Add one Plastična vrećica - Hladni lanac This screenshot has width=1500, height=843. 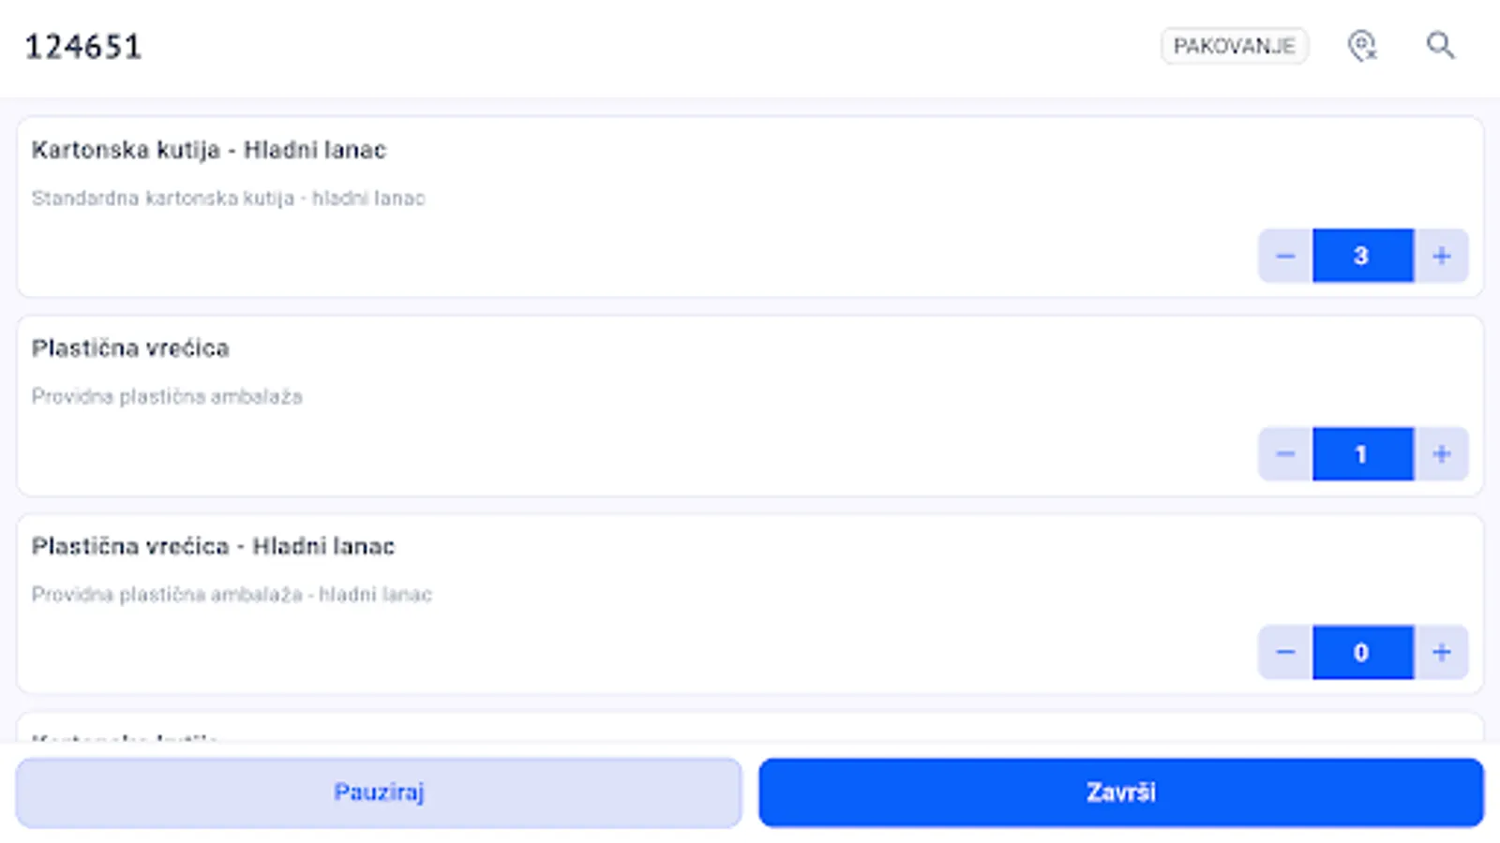[1441, 652]
